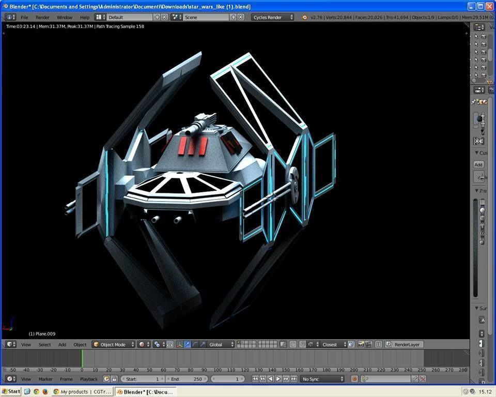The image size is (496, 397).
Task: Render the OpenGL viewport image
Action: (361, 344)
